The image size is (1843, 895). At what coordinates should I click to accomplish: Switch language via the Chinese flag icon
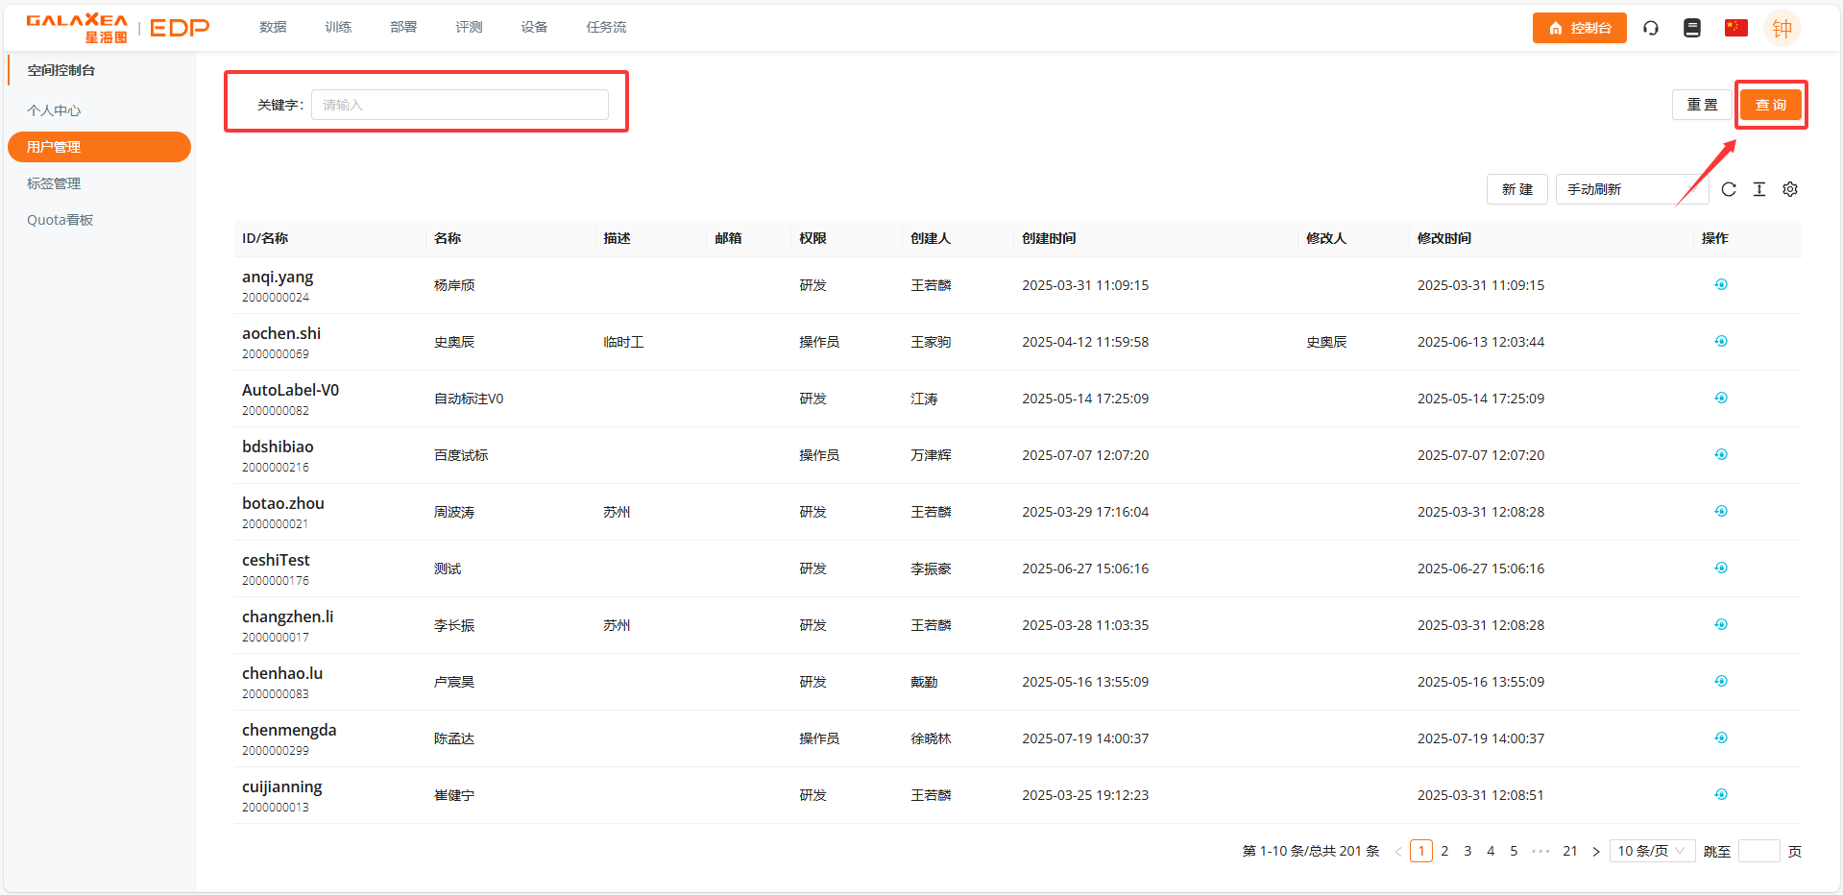[1734, 28]
